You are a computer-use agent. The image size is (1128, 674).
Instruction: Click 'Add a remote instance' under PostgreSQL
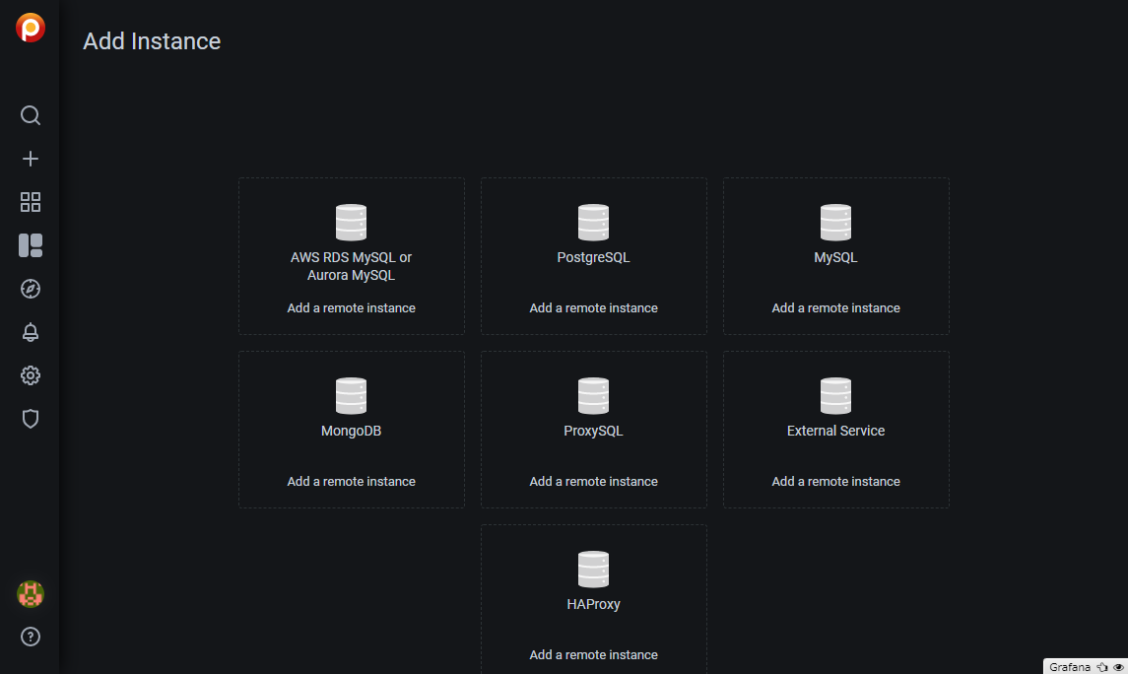593,307
